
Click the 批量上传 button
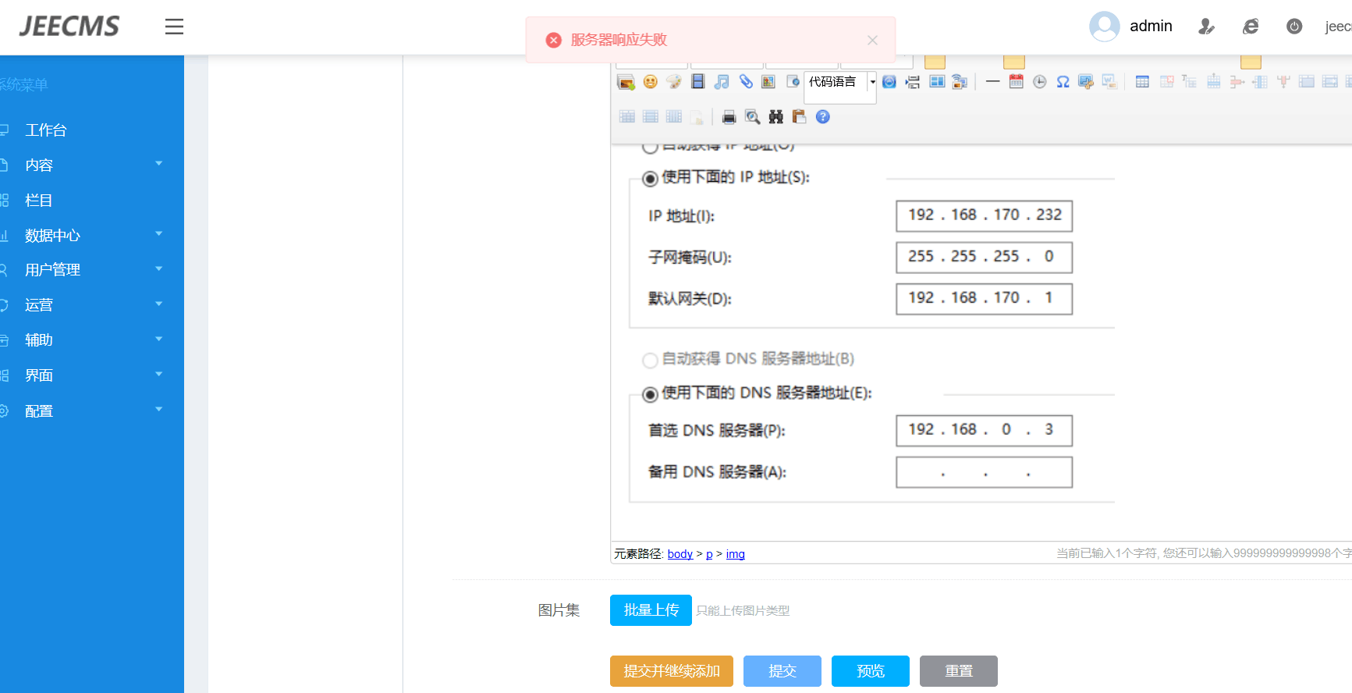tap(651, 610)
